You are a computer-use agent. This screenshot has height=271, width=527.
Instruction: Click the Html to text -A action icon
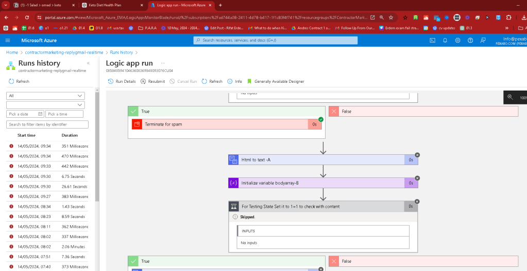(233, 160)
